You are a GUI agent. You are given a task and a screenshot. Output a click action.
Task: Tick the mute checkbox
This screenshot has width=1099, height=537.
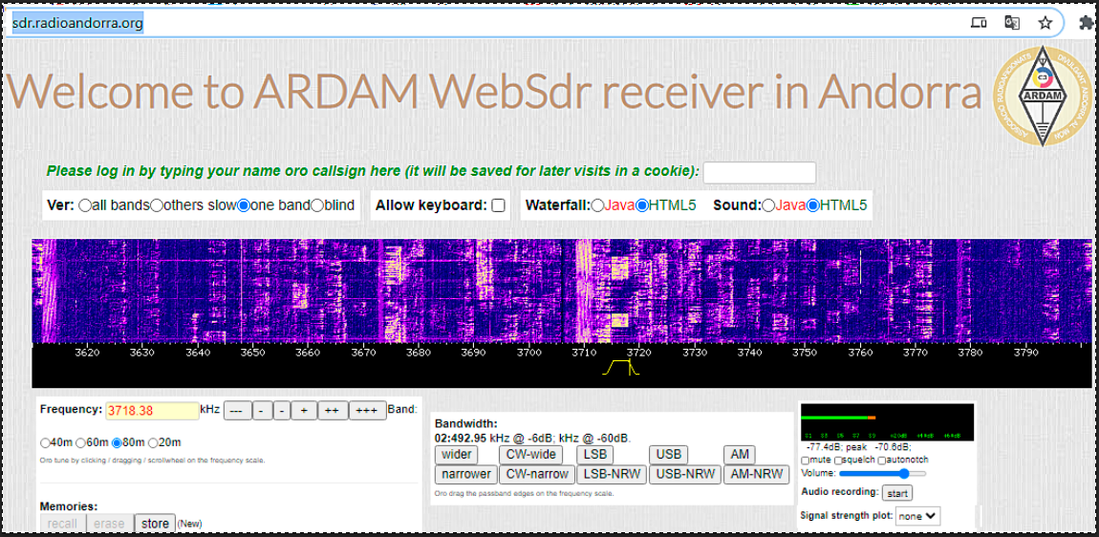[806, 460]
